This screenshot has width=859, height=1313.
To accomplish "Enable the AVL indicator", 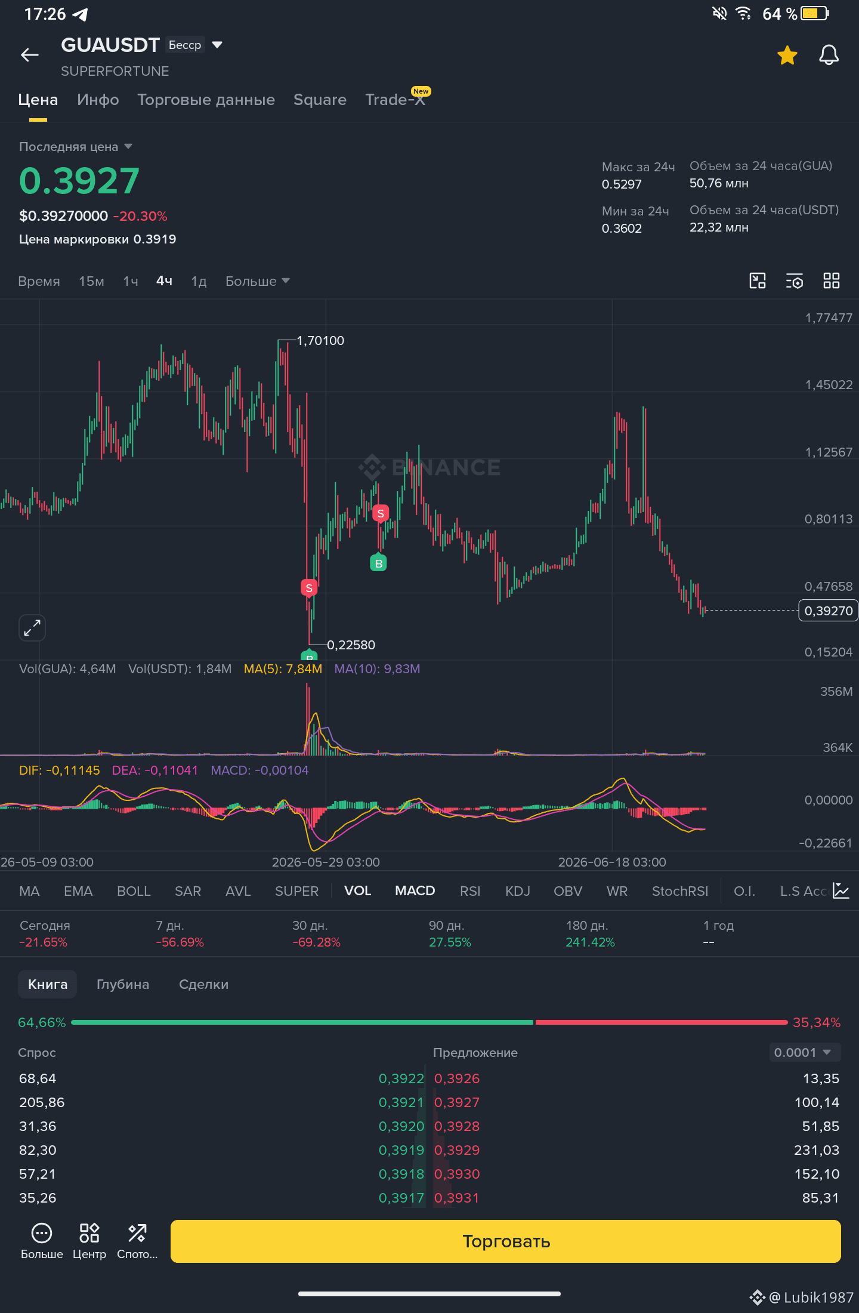I will [x=238, y=891].
